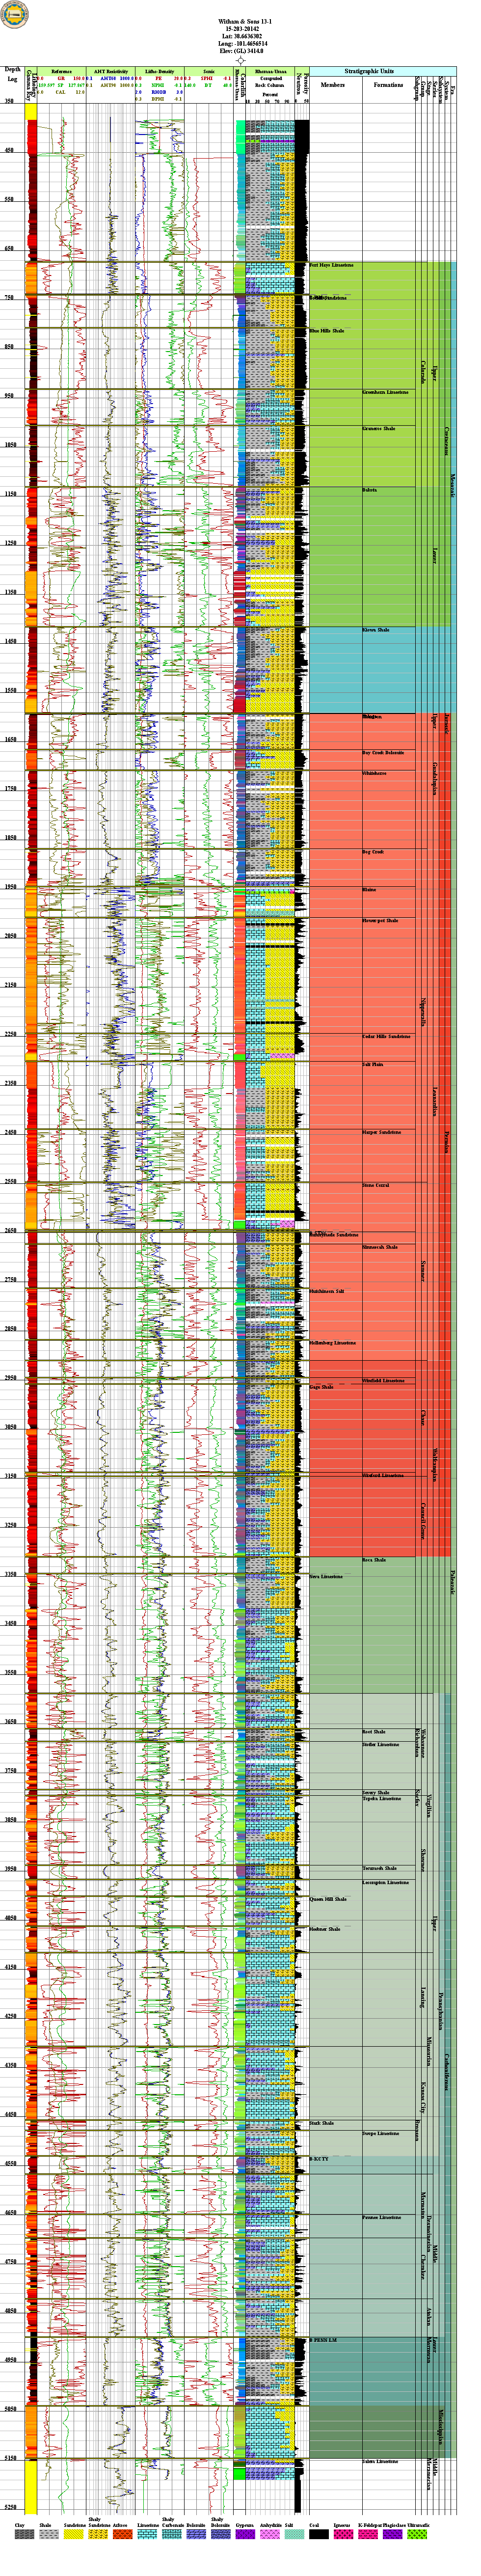Click the 'Sonic' track header
This screenshot has width=481, height=2576.
click(208, 72)
